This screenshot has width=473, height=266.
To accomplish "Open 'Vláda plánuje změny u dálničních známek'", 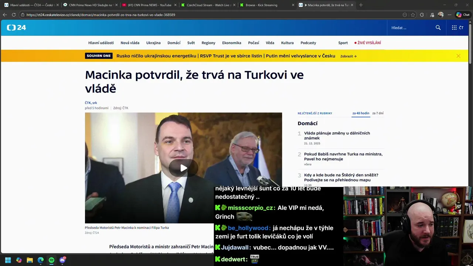I will click(337, 136).
